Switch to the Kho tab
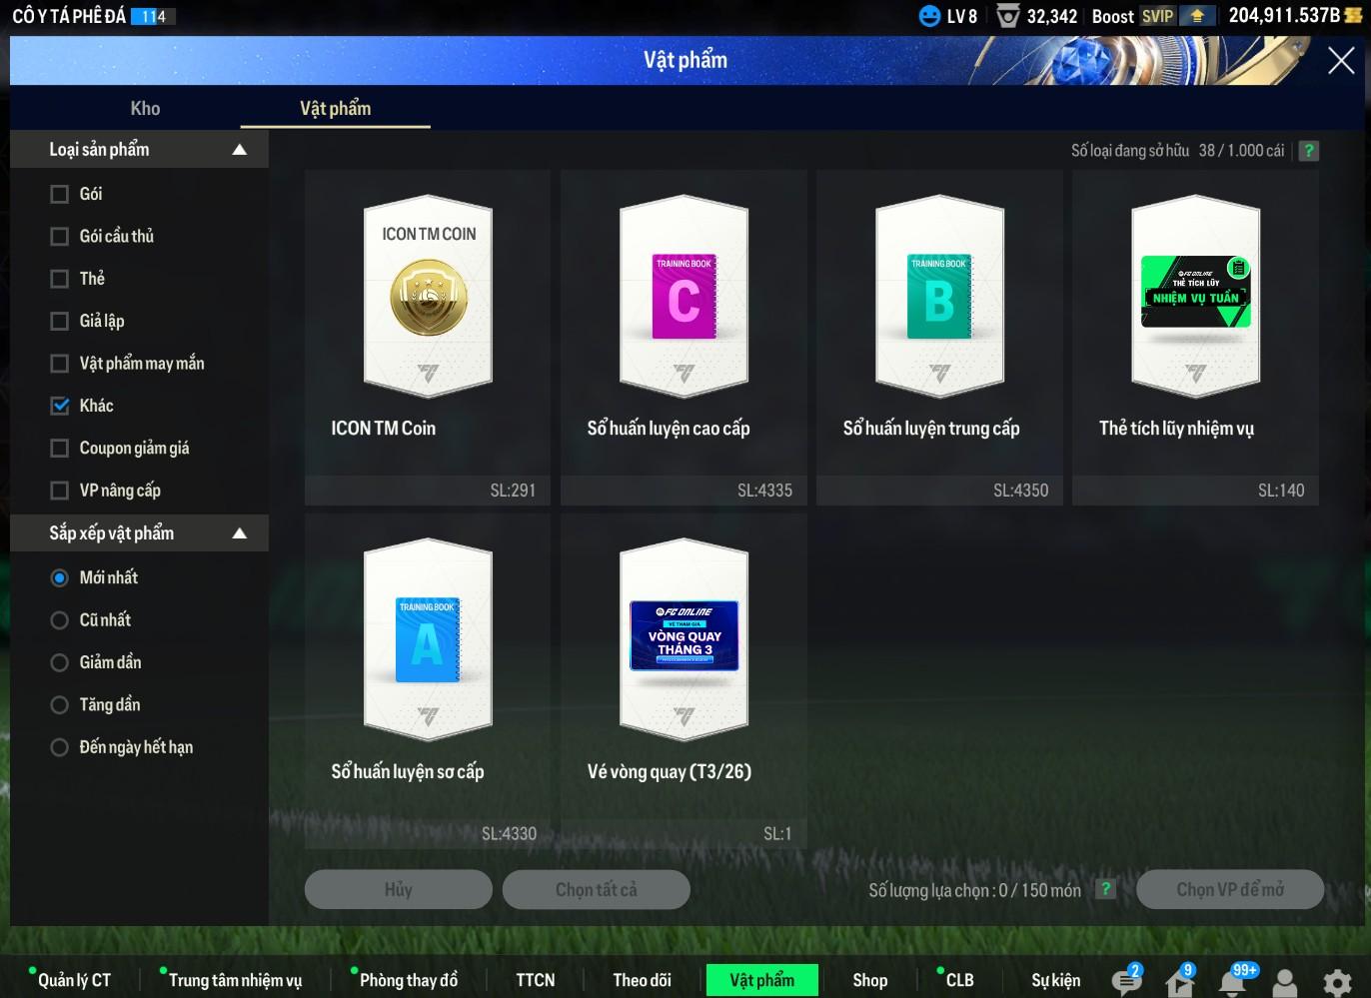Viewport: 1371px width, 998px height. [x=145, y=109]
